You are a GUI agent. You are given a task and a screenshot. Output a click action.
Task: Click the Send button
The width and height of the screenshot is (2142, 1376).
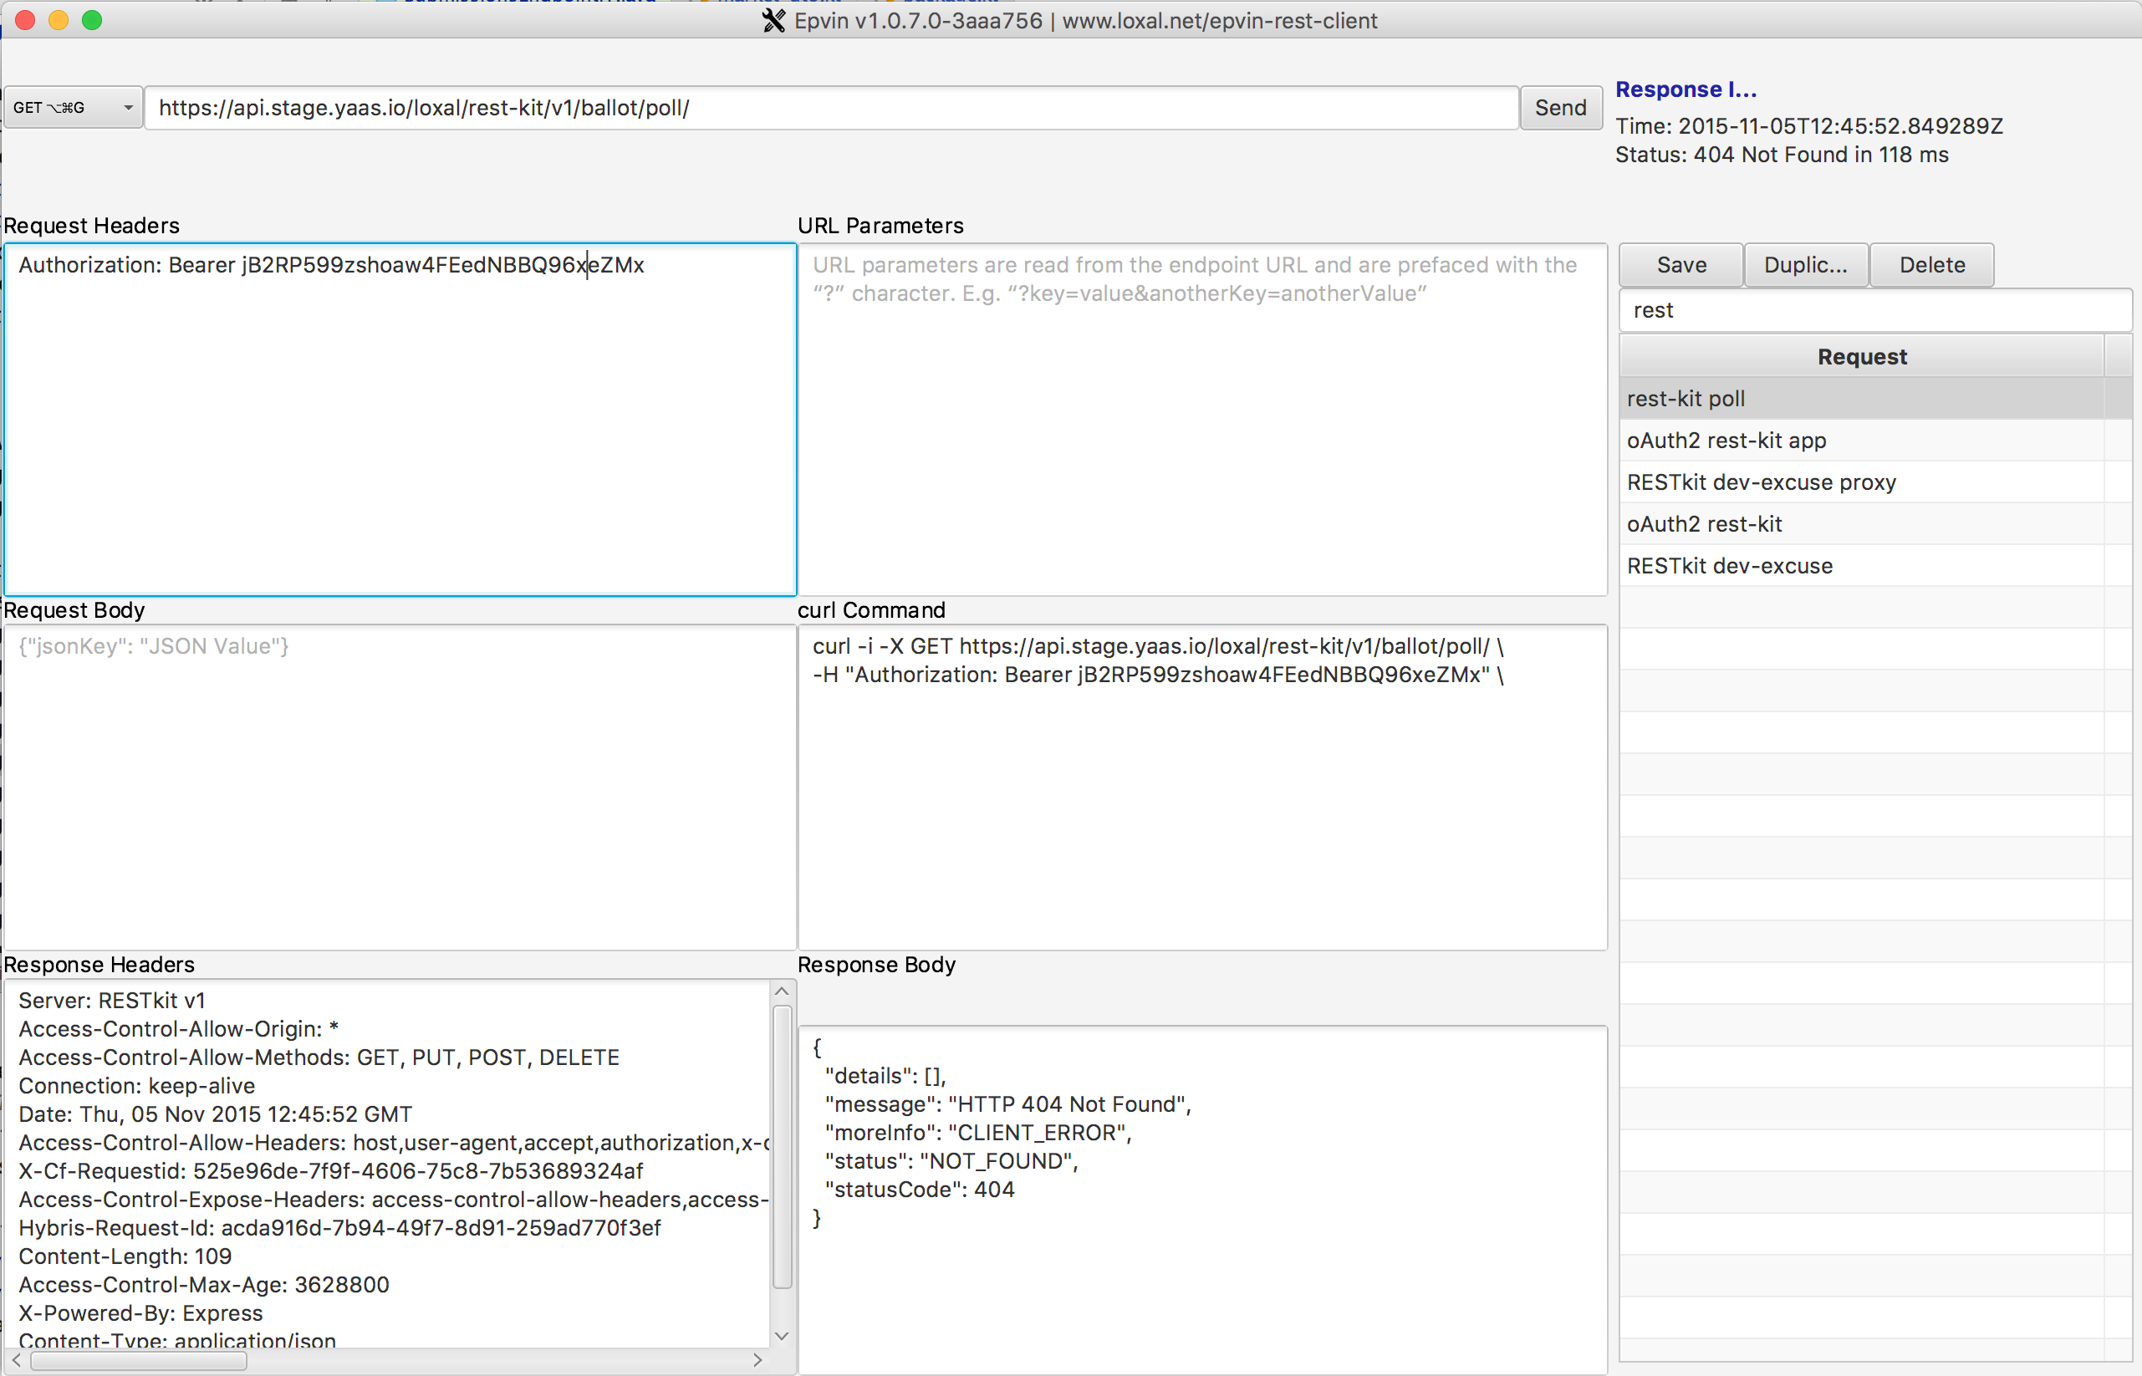(1559, 107)
